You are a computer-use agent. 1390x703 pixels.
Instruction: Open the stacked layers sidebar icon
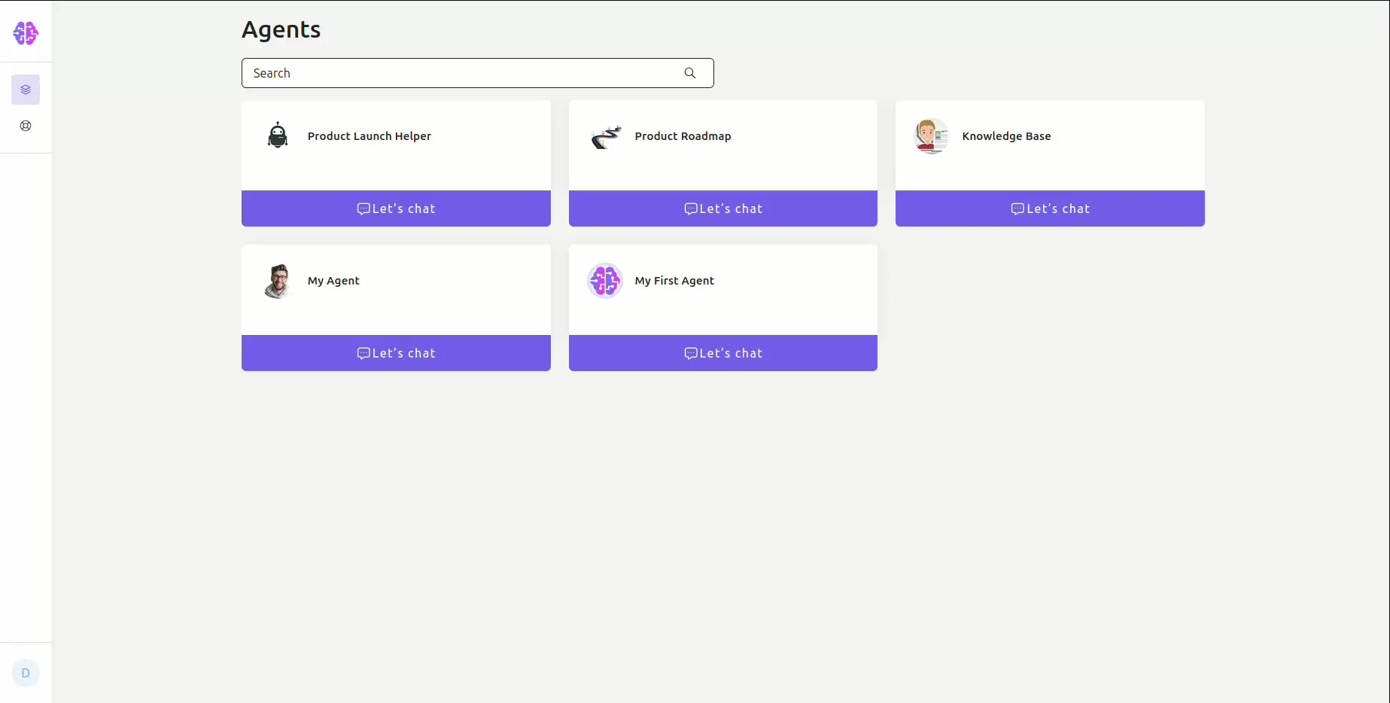point(26,90)
